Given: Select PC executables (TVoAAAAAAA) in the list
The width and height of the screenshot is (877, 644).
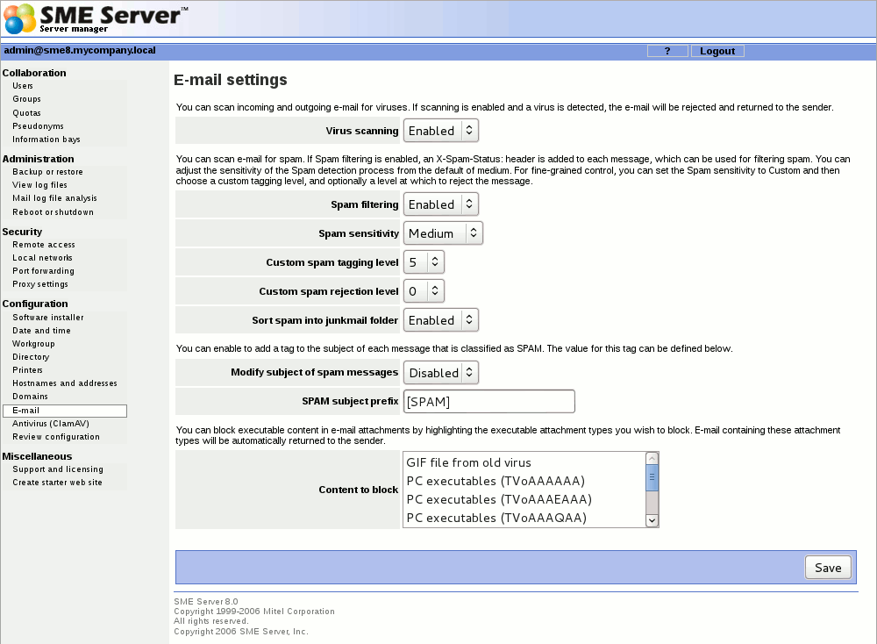Looking at the screenshot, I should click(x=524, y=481).
